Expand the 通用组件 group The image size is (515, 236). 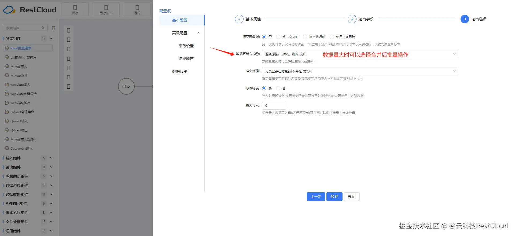[x=51, y=231]
